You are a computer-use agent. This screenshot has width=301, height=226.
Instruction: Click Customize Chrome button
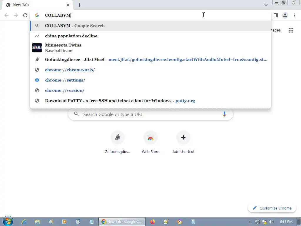click(272, 208)
